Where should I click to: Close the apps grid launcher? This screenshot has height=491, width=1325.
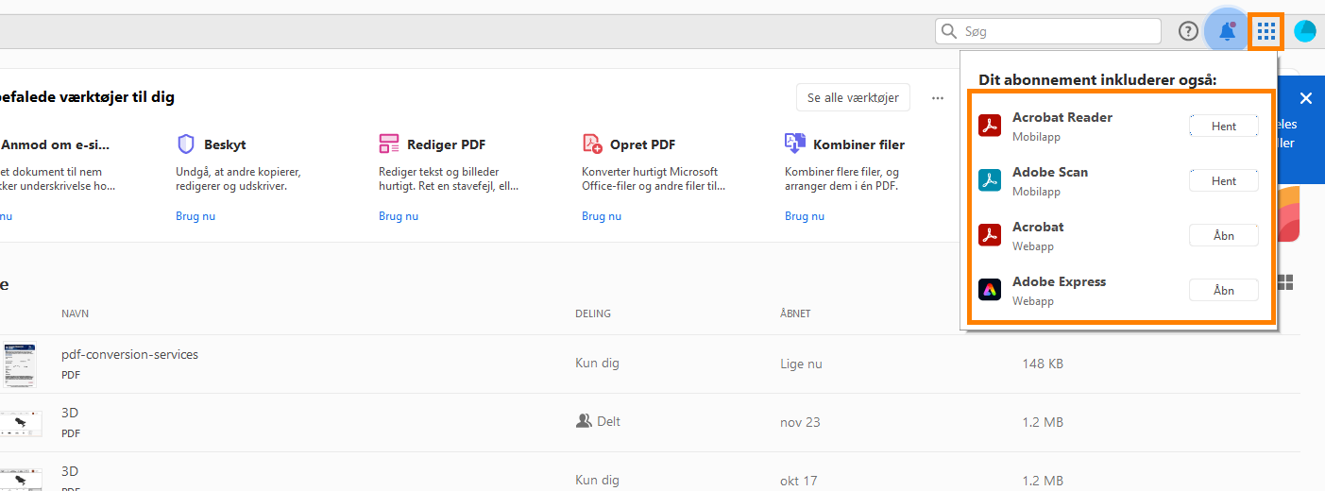[x=1266, y=31]
